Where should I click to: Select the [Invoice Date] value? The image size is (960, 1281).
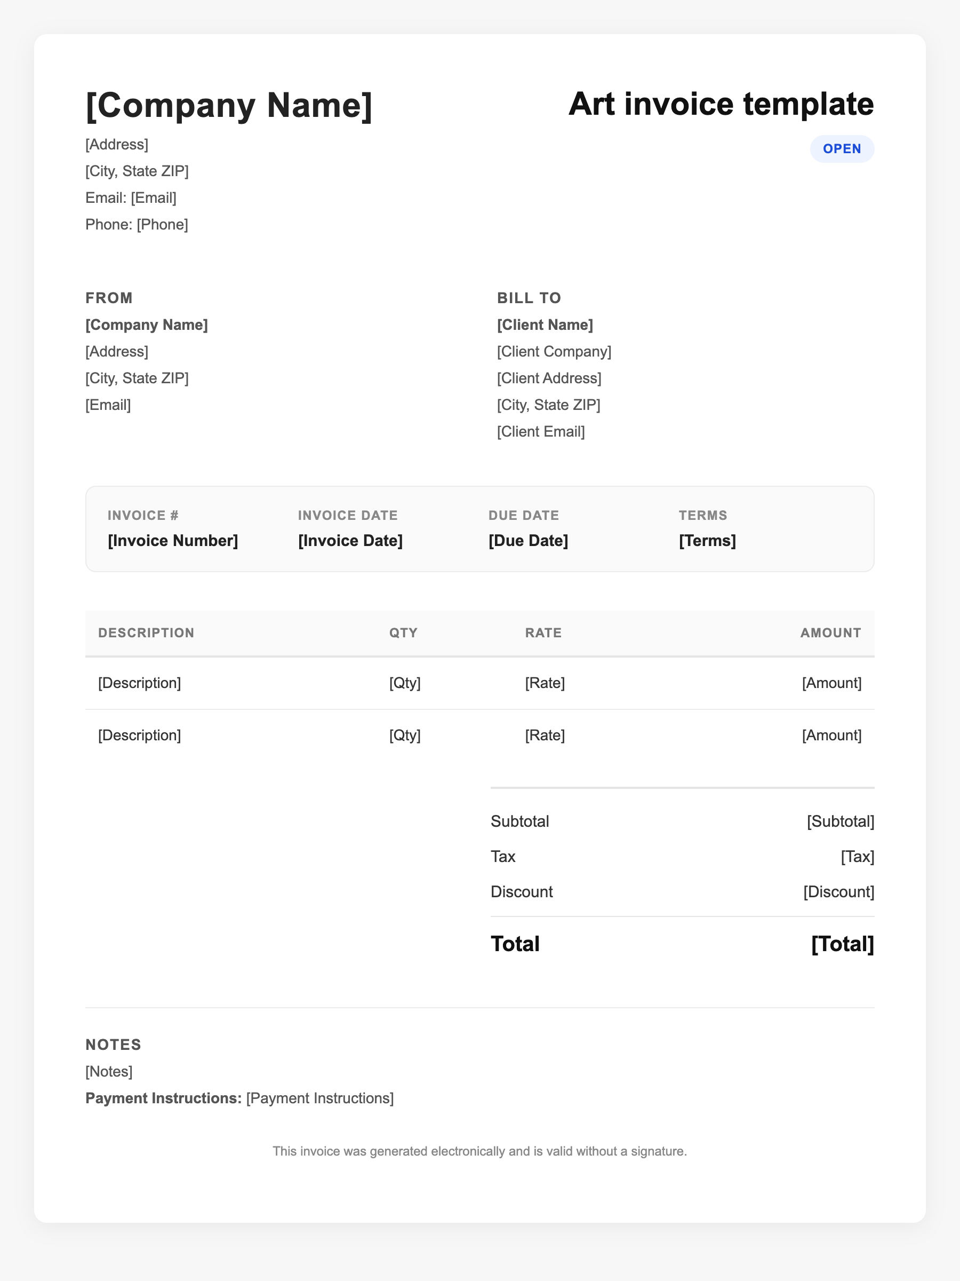tap(350, 540)
